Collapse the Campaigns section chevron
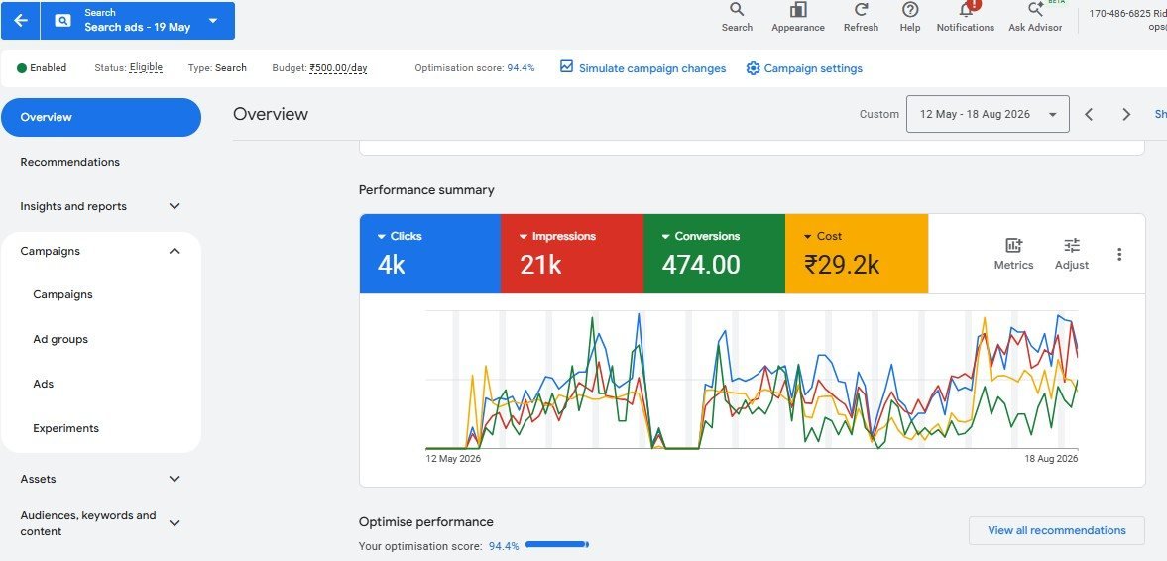Viewport: 1167px width, 561px height. [x=175, y=251]
